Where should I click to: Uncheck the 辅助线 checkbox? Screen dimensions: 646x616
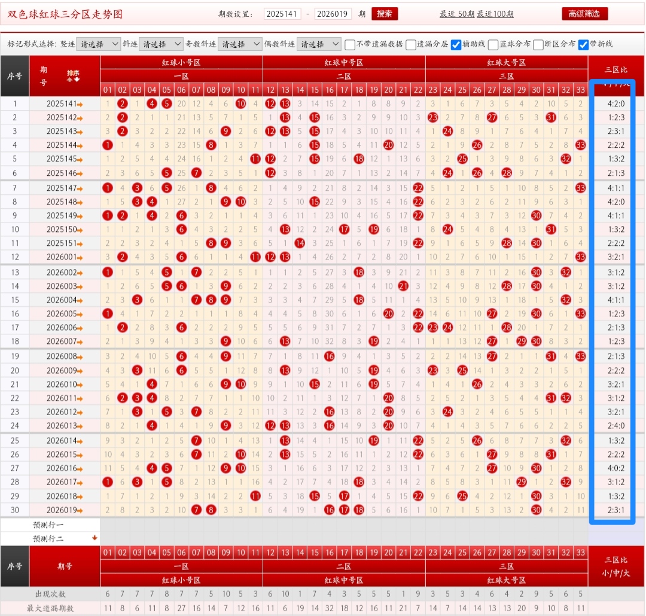pos(456,44)
